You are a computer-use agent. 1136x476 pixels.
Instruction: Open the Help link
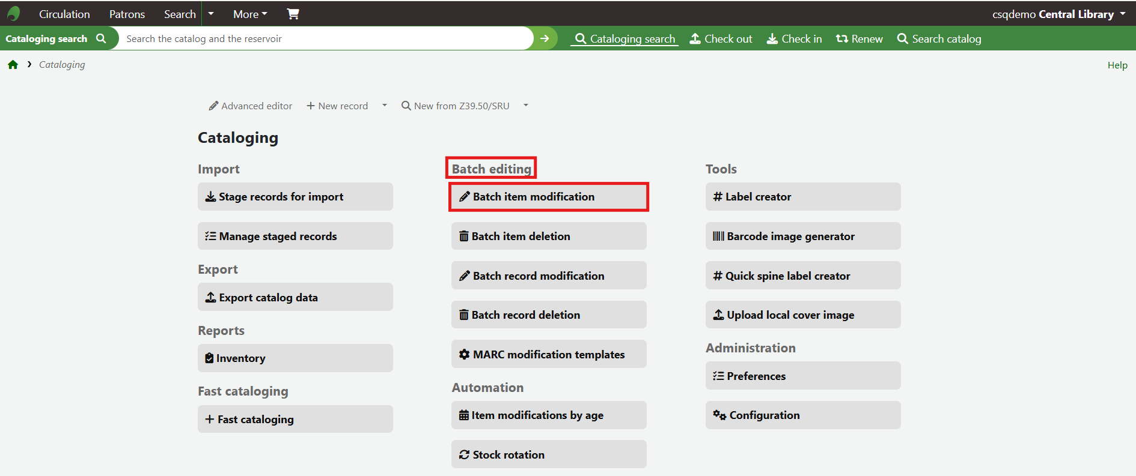coord(1117,65)
